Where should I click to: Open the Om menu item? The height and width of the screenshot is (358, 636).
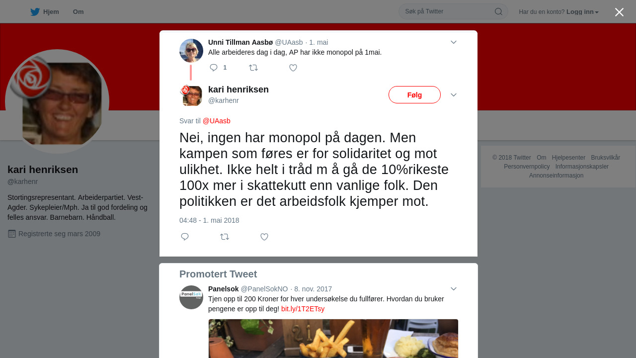[78, 12]
